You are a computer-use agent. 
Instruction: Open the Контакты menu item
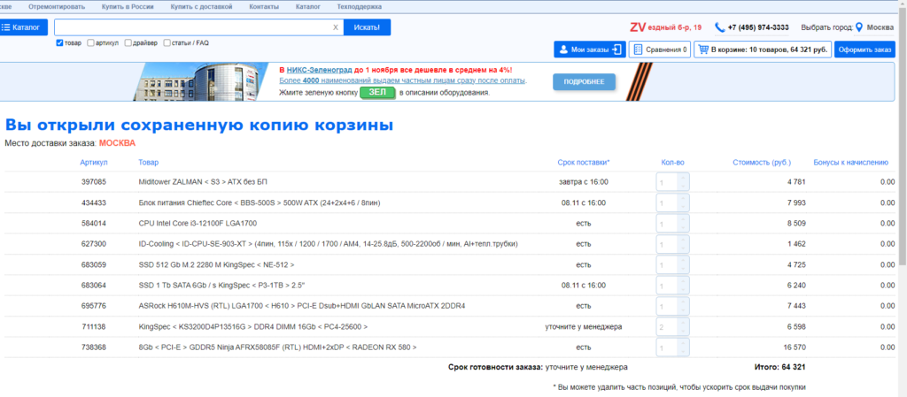[x=264, y=7]
